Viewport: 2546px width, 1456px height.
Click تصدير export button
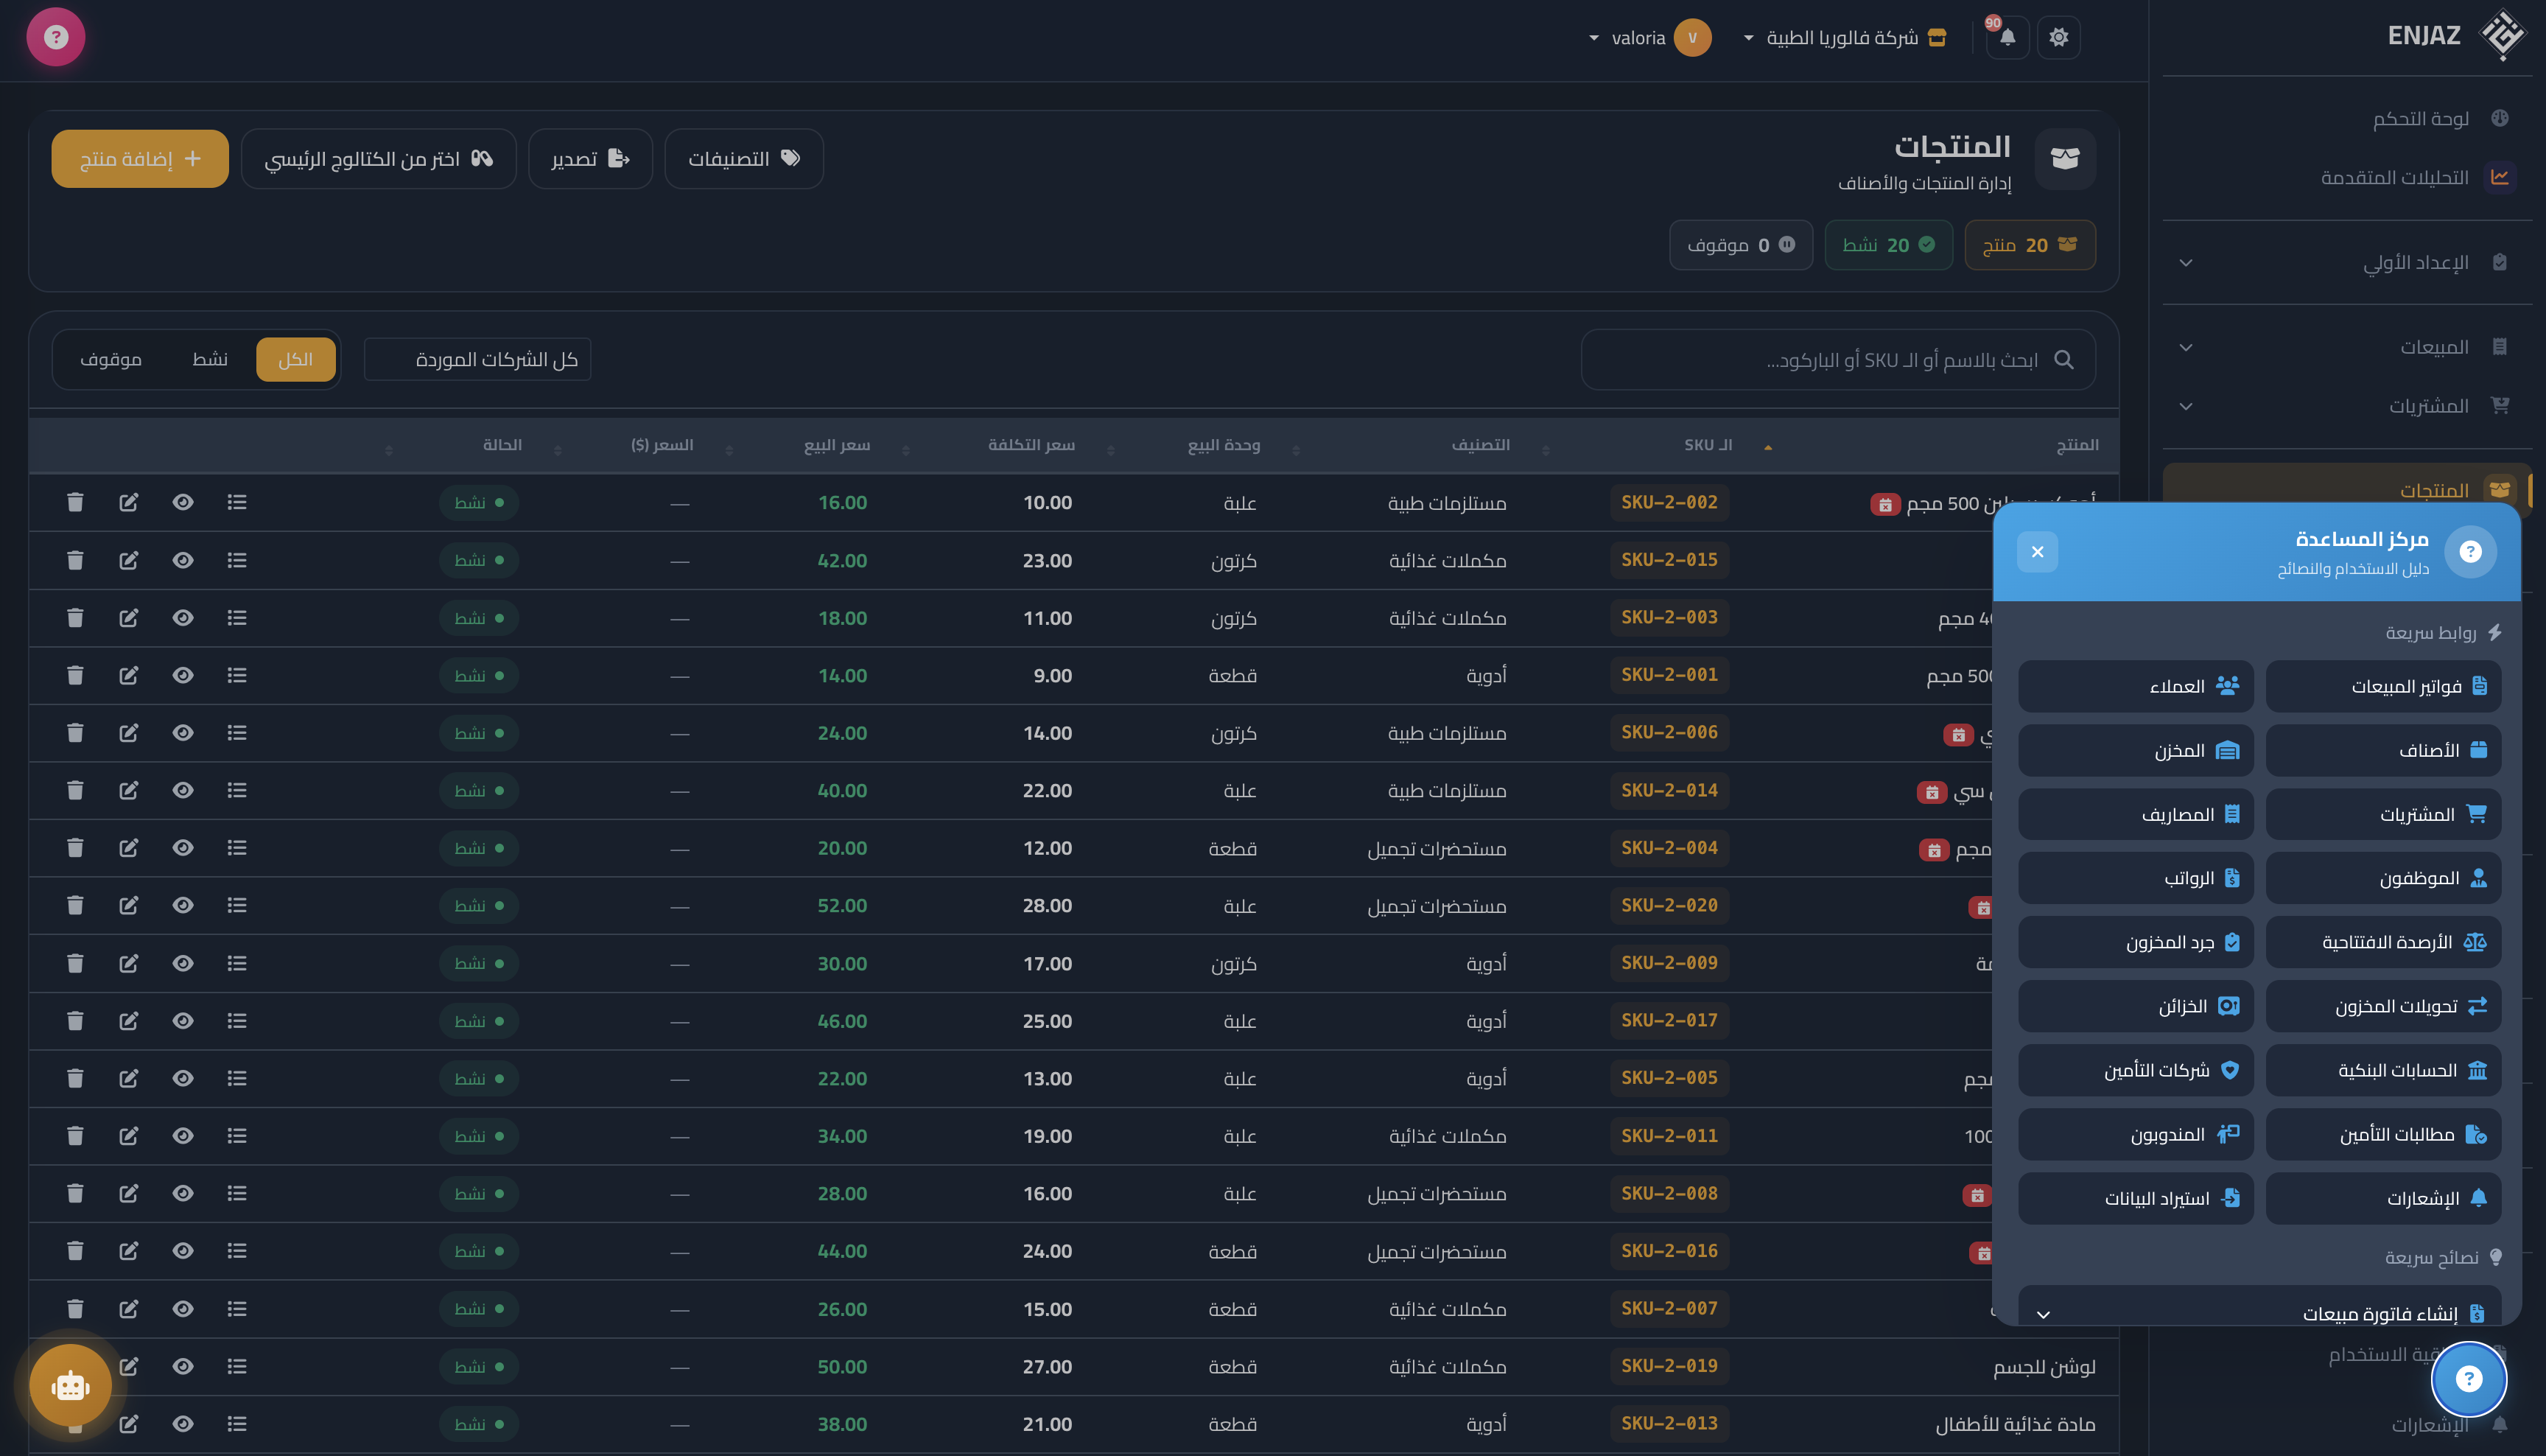(x=590, y=159)
